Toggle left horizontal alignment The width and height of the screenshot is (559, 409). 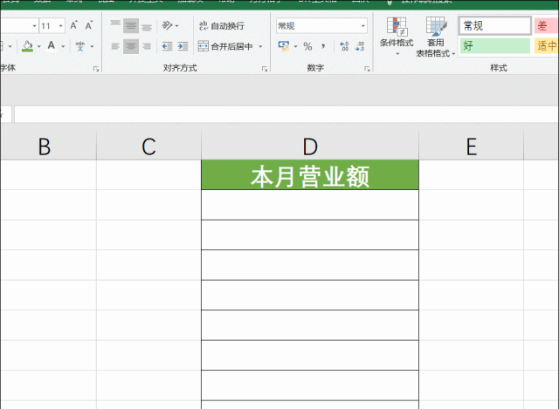pyautogui.click(x=115, y=46)
